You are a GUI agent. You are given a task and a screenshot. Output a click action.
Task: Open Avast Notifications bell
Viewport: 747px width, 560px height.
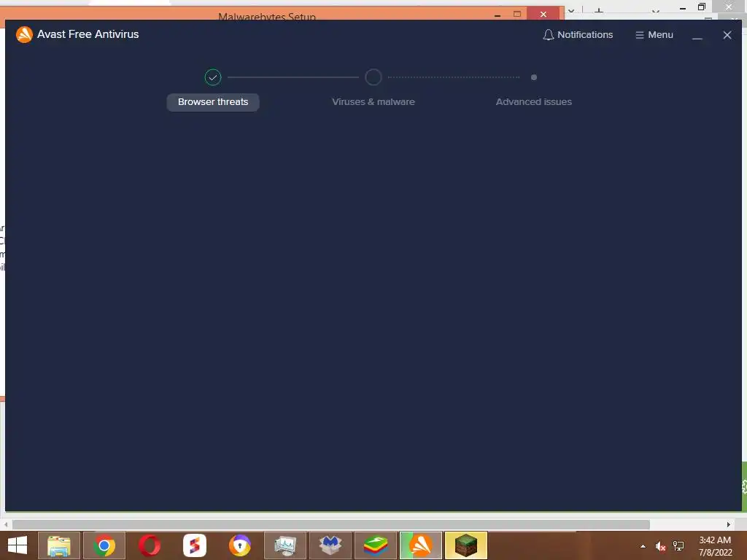point(578,35)
